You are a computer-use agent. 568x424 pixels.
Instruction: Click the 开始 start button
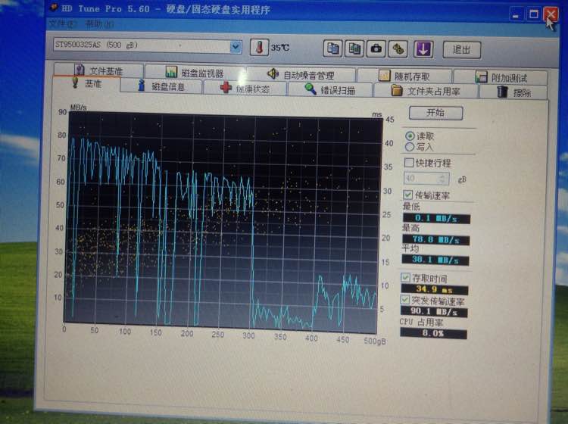435,113
